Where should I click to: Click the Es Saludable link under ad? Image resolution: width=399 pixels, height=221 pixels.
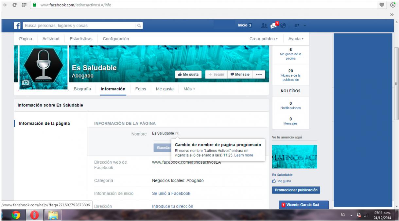[x=282, y=175]
